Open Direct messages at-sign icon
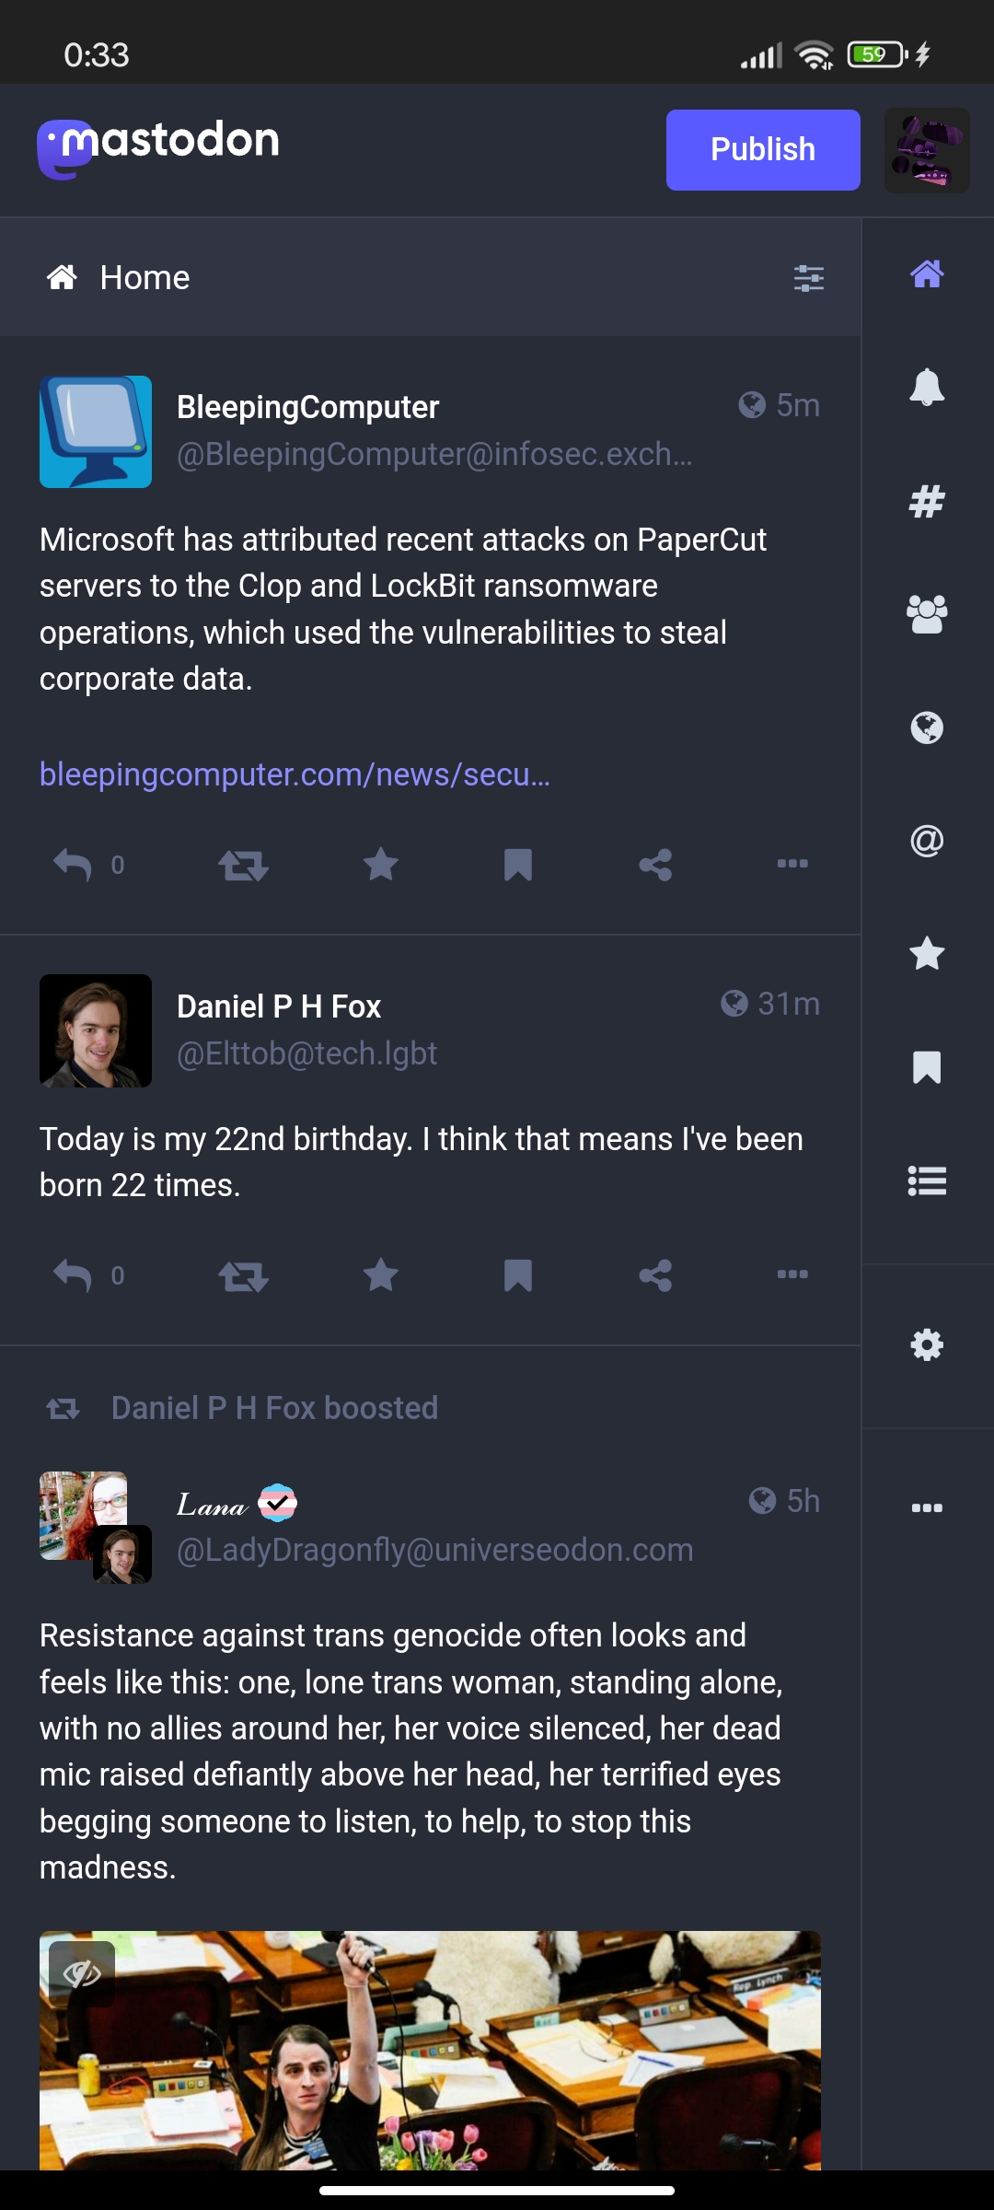Image resolution: width=994 pixels, height=2210 pixels. (x=927, y=841)
